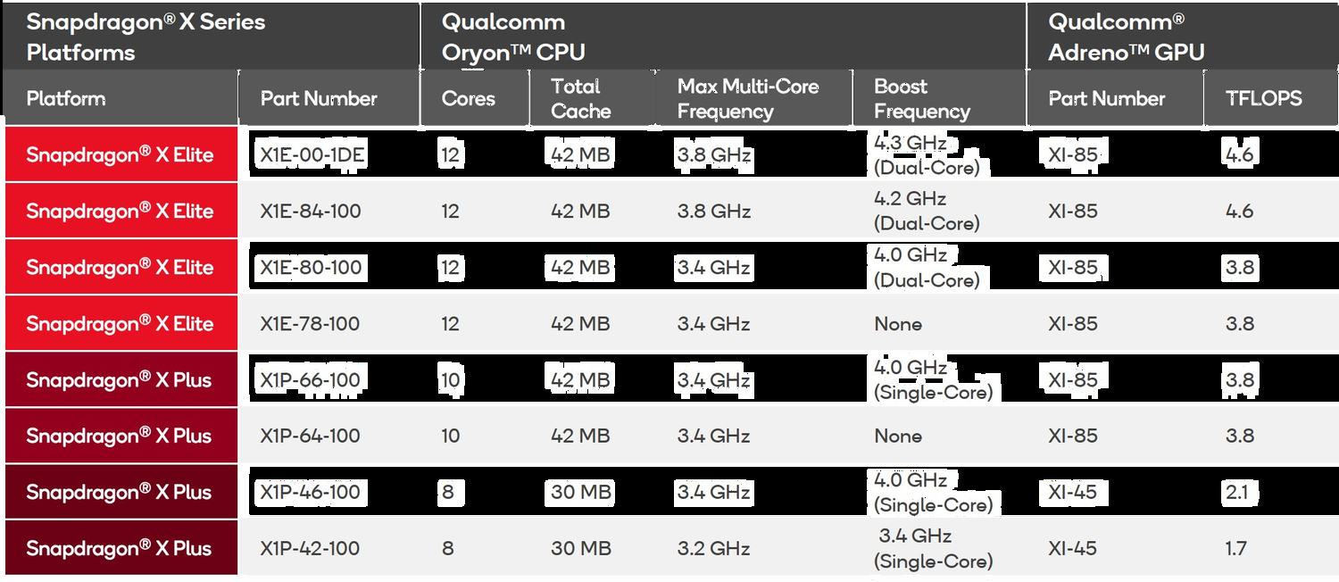This screenshot has width=1339, height=582.
Task: Click part number X1P-46-100
Action: 311,493
